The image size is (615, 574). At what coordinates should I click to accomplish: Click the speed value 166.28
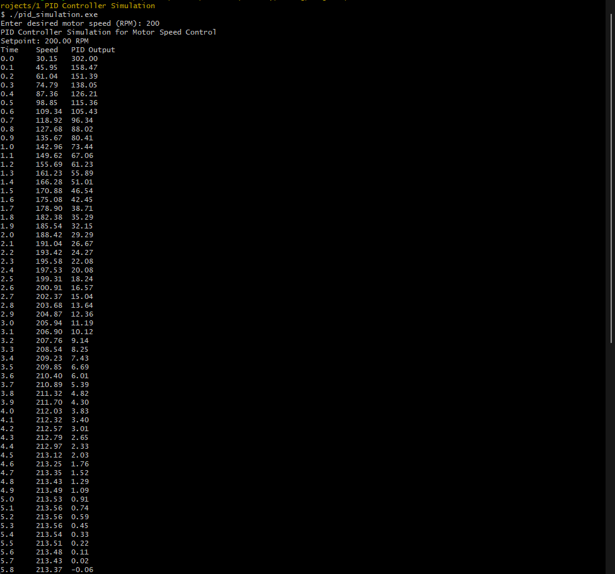click(x=49, y=182)
